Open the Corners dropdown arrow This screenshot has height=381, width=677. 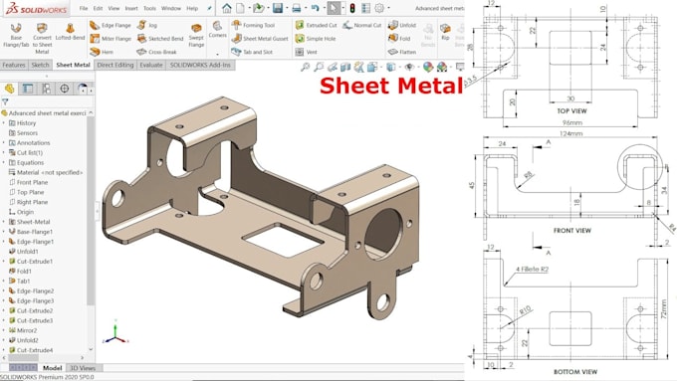(217, 55)
